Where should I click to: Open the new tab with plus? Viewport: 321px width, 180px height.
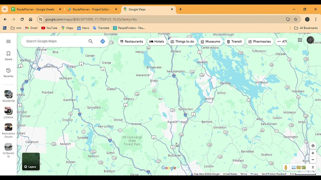[180, 9]
